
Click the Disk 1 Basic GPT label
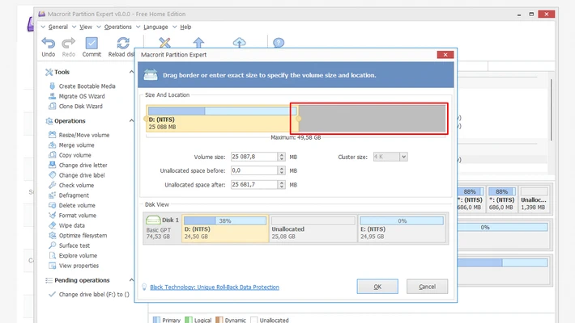click(162, 229)
